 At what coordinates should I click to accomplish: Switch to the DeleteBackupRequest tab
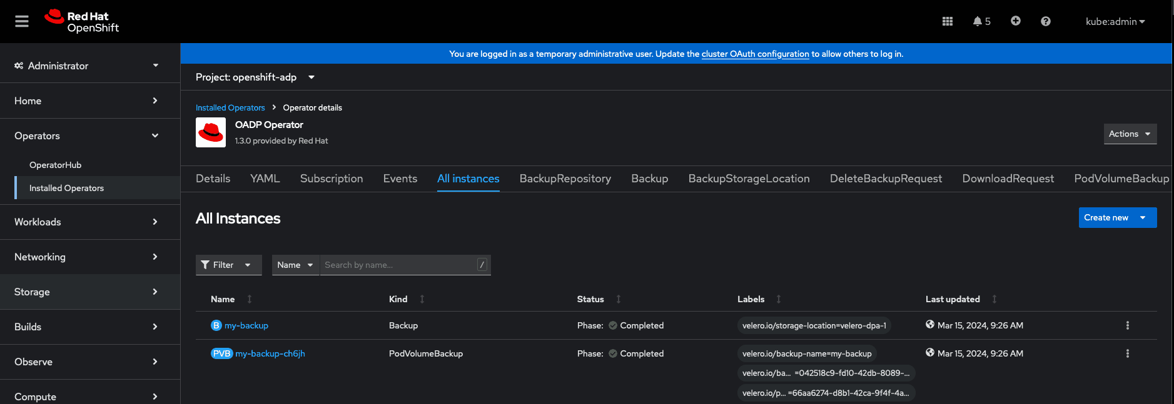(x=886, y=179)
